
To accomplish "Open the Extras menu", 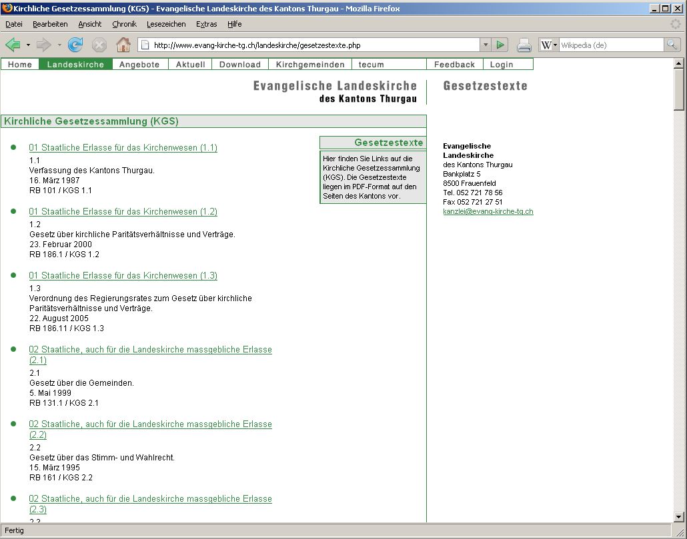I will coord(206,24).
